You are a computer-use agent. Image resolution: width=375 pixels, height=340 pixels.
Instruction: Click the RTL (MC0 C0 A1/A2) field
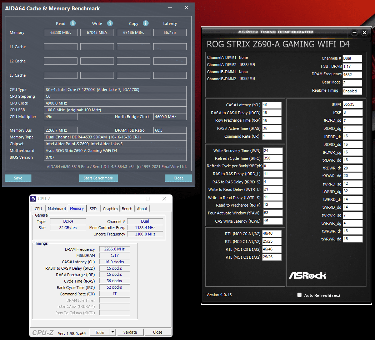point(272,234)
